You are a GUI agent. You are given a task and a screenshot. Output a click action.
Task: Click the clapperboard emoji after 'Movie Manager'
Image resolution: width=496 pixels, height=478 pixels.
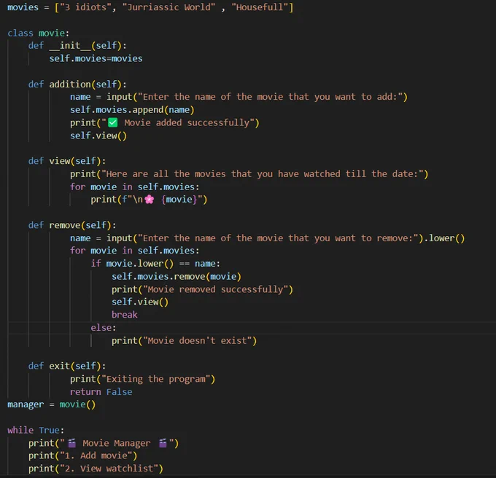point(163,443)
